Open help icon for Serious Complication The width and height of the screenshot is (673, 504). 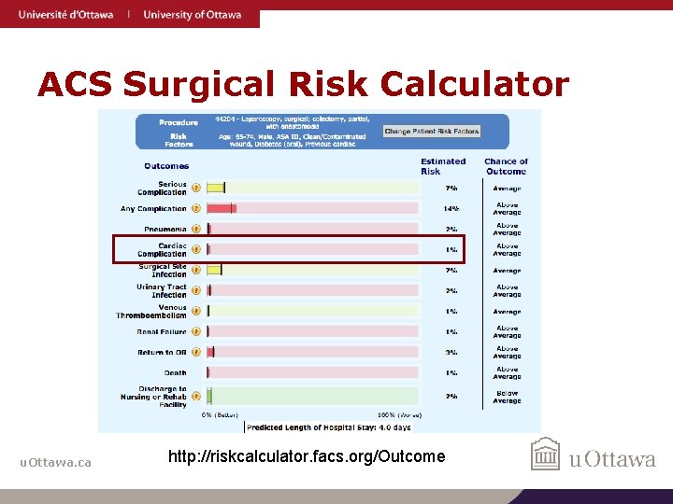pos(196,188)
